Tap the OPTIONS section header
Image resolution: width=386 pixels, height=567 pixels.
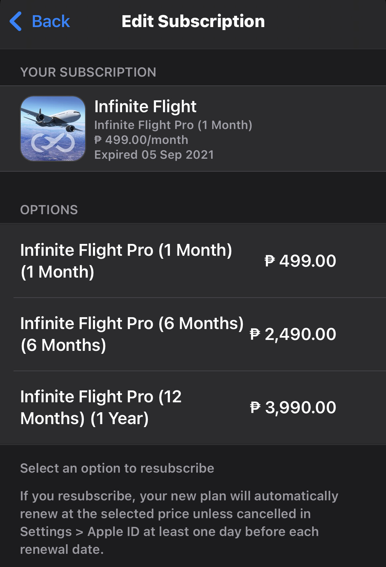click(49, 210)
